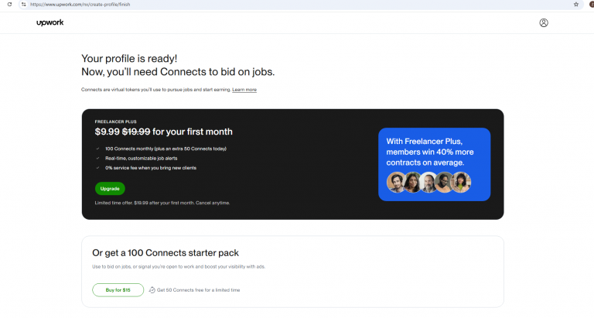Screen dimensions: 594x318
Task: Click checkmark beside Real-time job alerts
Action: [97, 158]
